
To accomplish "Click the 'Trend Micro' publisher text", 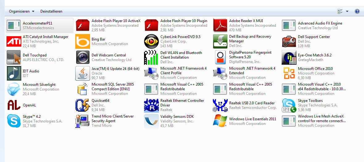I will point(102,125).
